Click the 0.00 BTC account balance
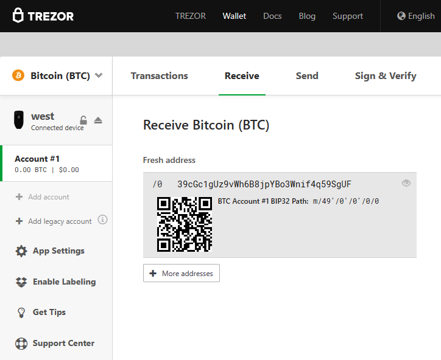Screen dimensions: 441x360 point(30,170)
